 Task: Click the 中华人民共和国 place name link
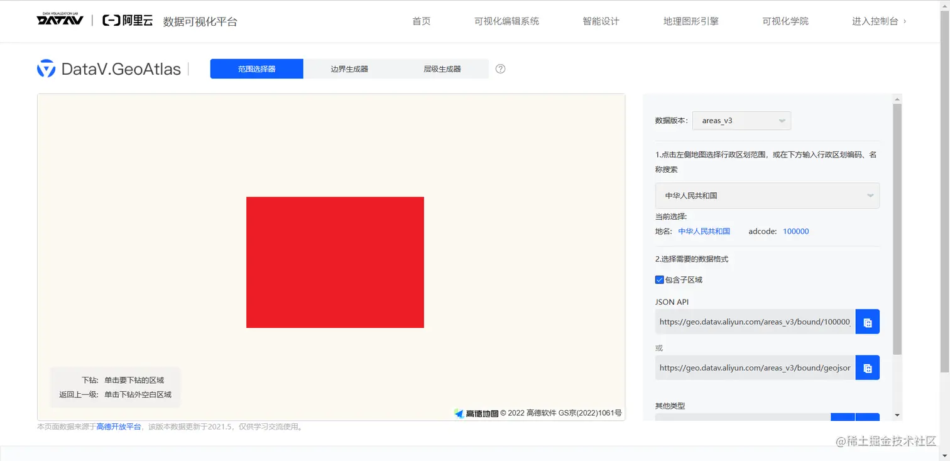tap(704, 231)
